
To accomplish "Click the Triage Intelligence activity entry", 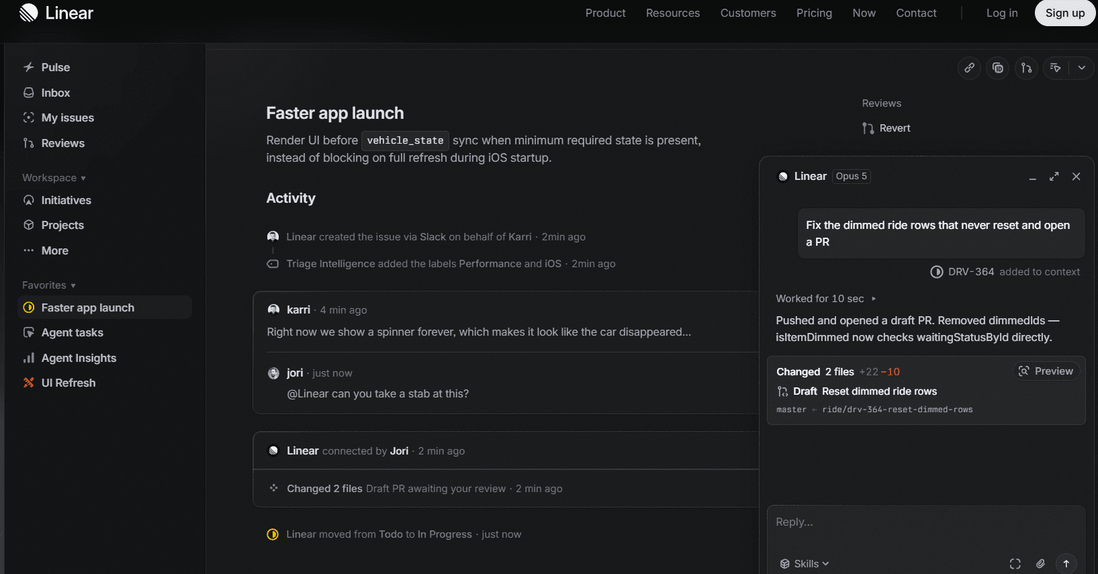I will 441,264.
